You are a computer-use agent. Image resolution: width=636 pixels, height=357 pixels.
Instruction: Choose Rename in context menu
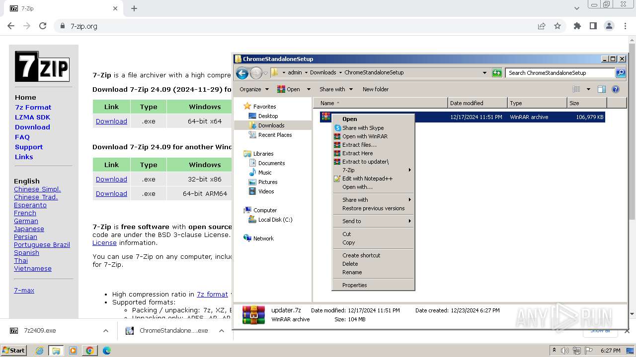(373, 272)
